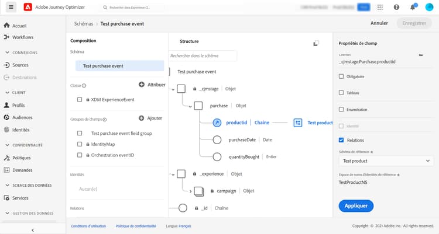
Task: Click the plus icon to assign class
Action: pos(142,85)
